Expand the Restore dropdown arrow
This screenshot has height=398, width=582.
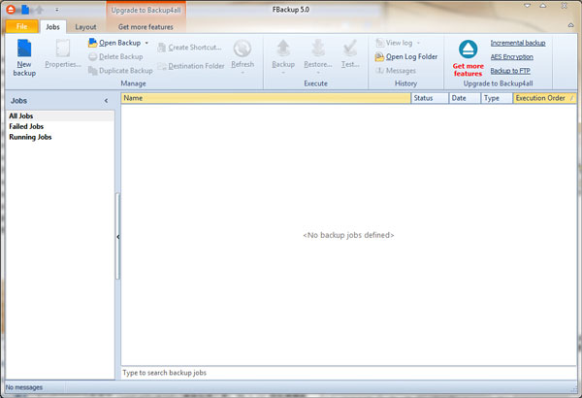click(318, 73)
